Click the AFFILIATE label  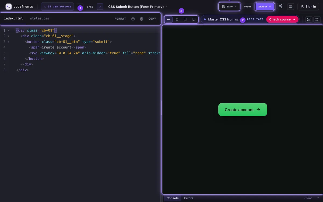click(255, 19)
